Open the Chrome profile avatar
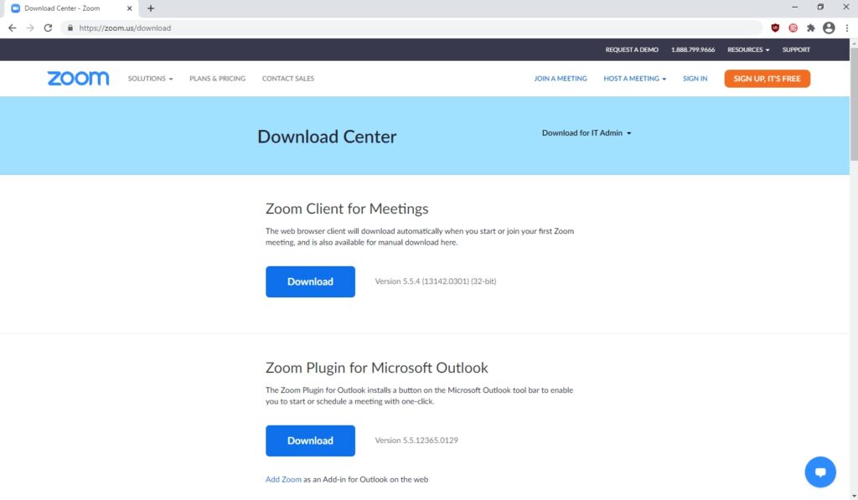 (829, 28)
